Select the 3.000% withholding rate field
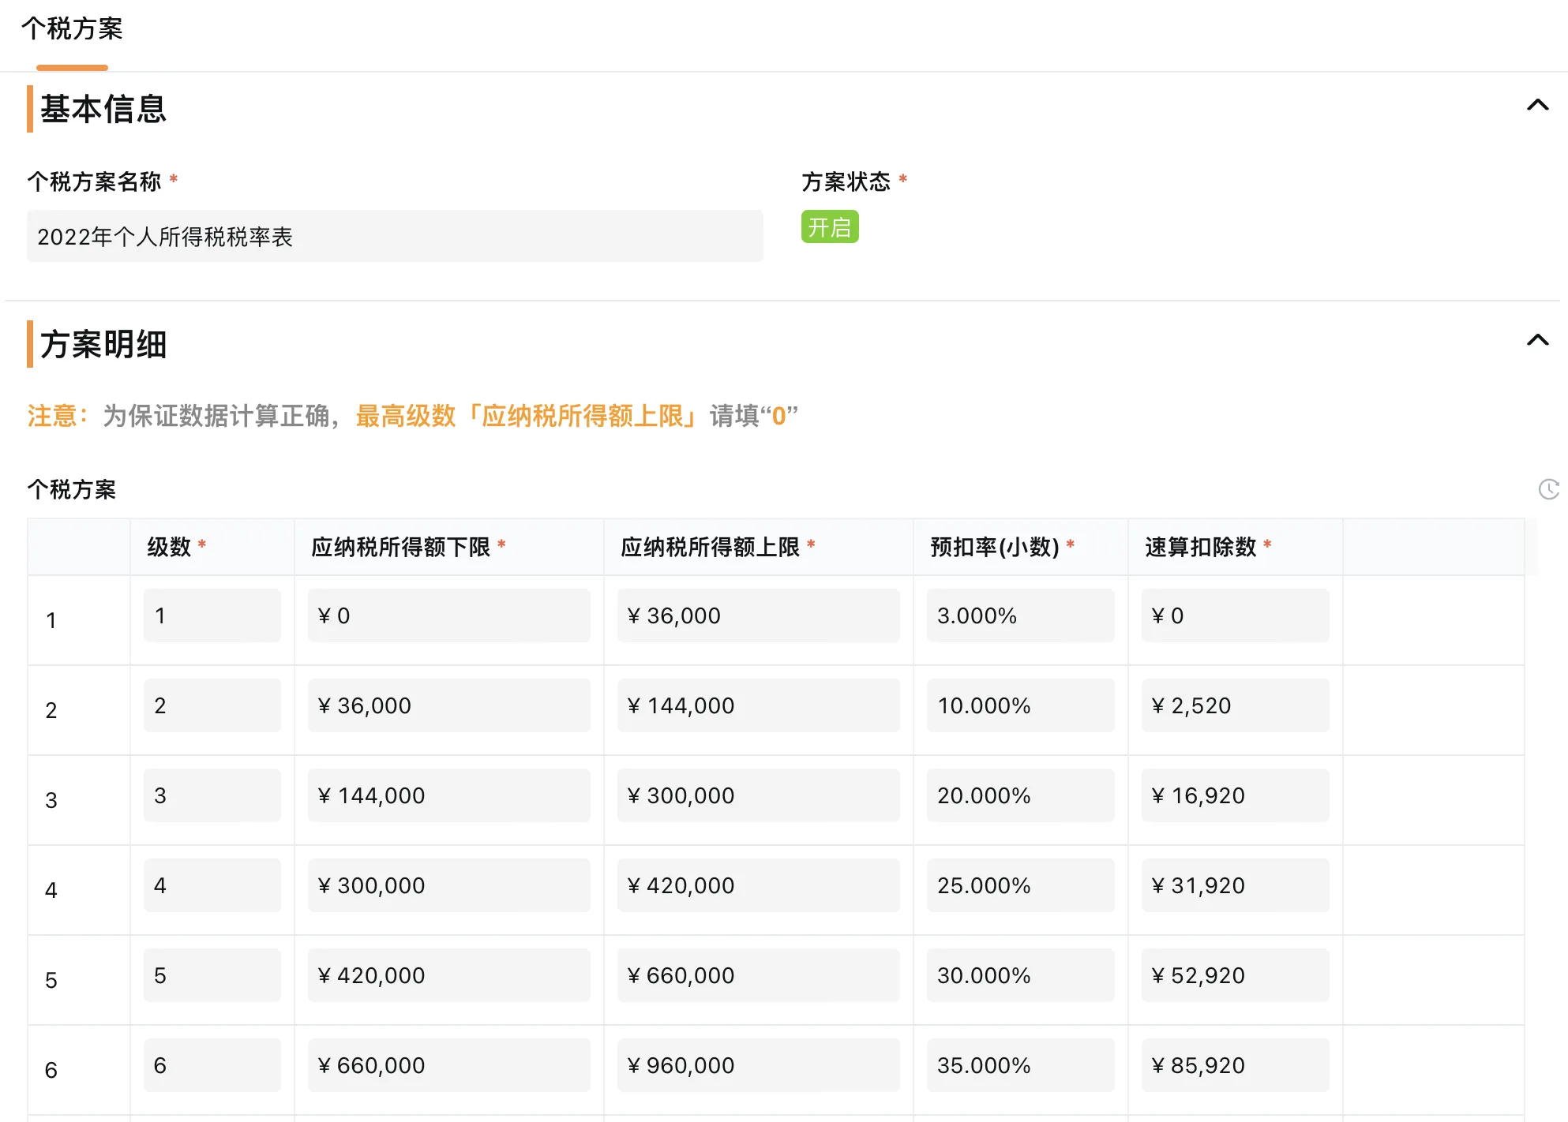 click(x=1020, y=615)
